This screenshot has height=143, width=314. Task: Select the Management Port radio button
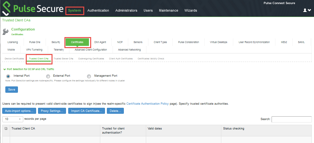tap(89, 76)
